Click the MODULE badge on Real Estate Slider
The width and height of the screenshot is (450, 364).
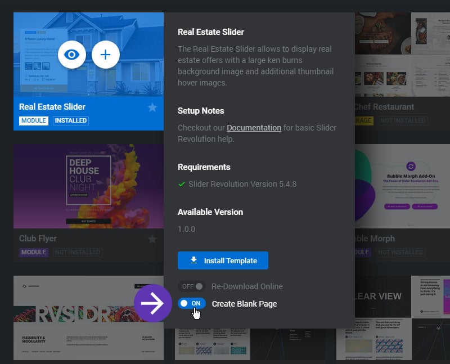pyautogui.click(x=34, y=120)
